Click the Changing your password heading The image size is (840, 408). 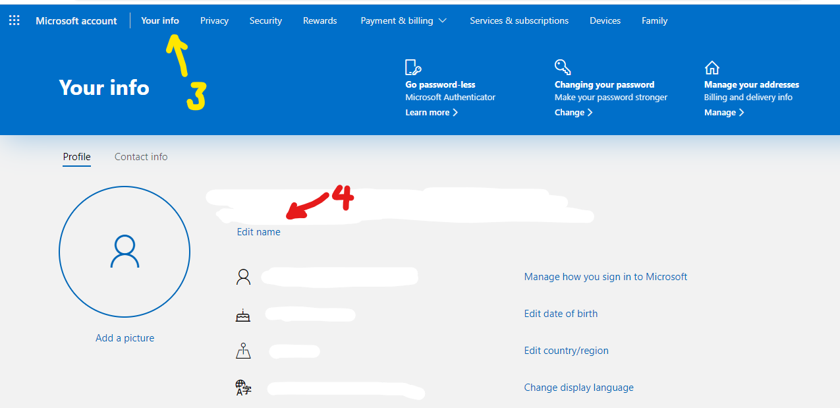point(605,84)
